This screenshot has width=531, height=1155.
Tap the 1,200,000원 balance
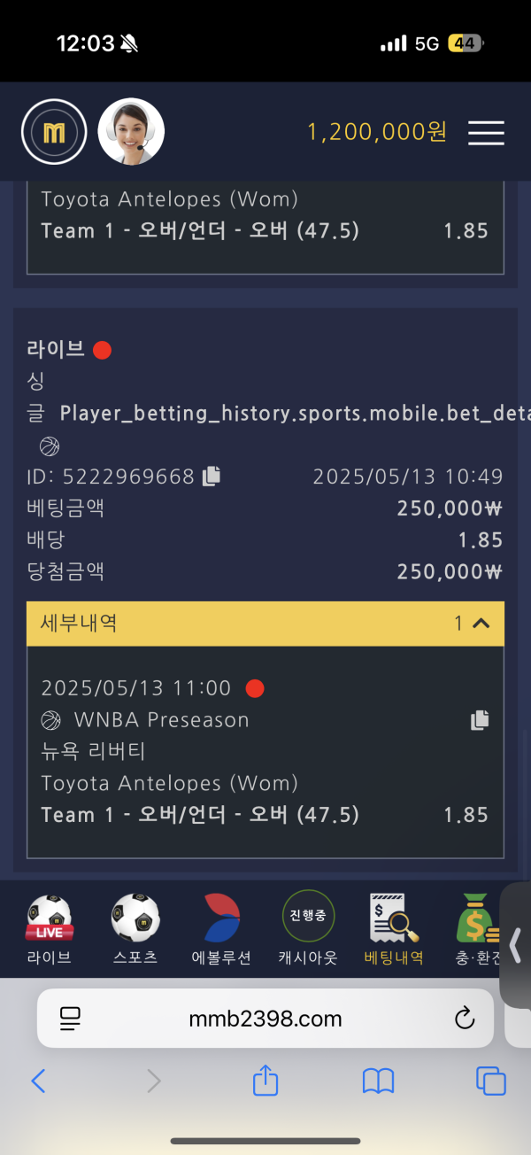[377, 132]
